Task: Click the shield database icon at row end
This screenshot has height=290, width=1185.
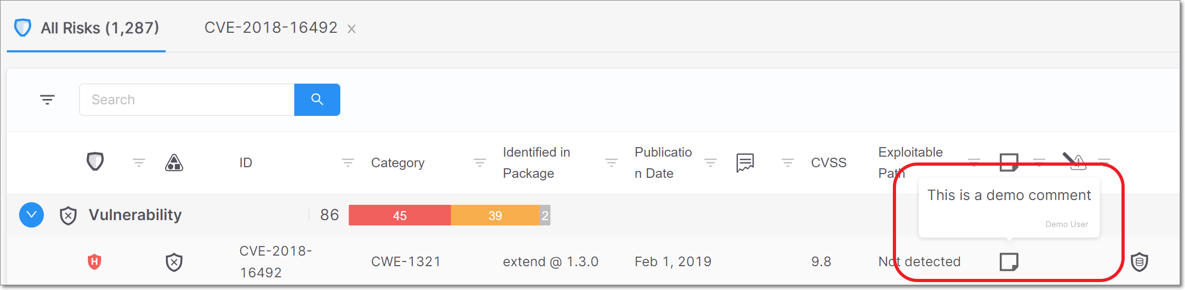Action: (1139, 261)
